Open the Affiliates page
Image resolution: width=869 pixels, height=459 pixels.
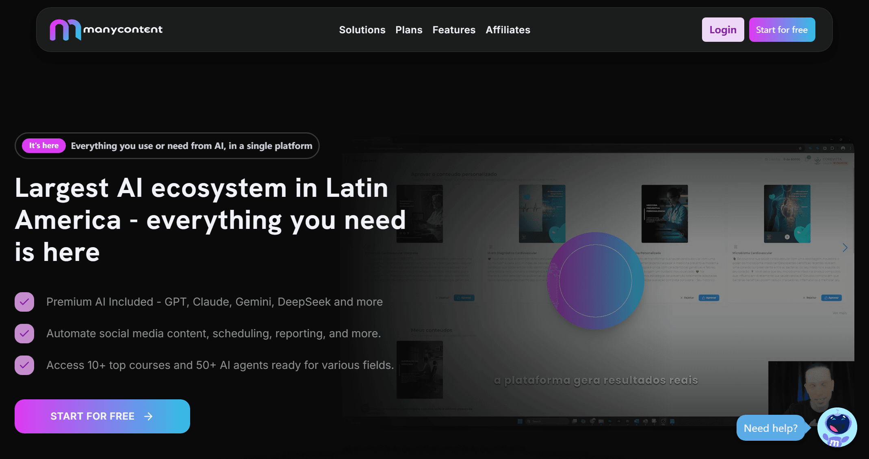[508, 30]
